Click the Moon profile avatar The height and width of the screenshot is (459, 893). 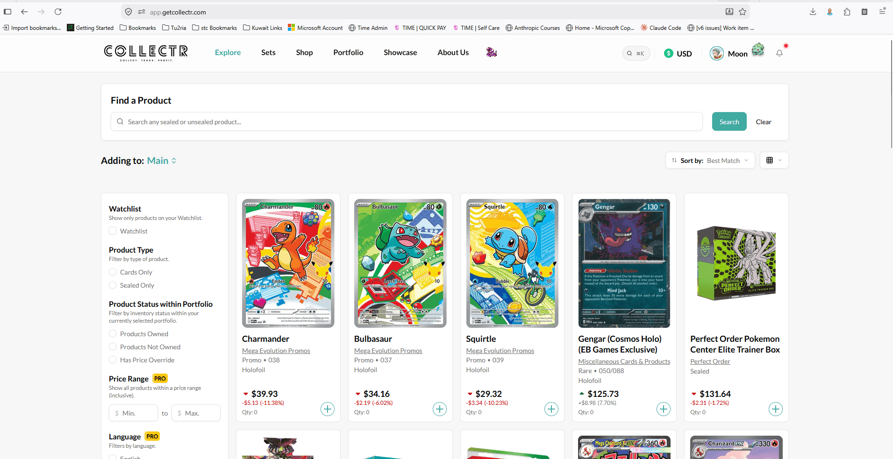716,54
